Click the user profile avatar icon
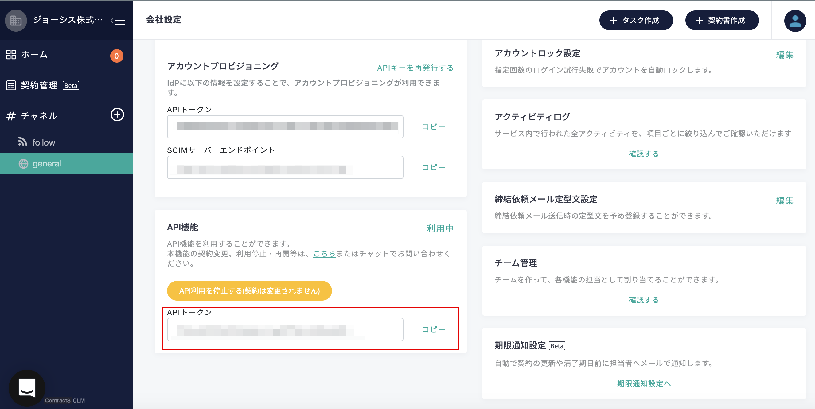 794,21
